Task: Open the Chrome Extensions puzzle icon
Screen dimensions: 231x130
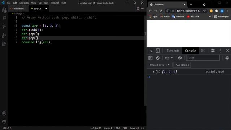Action: click(x=217, y=11)
